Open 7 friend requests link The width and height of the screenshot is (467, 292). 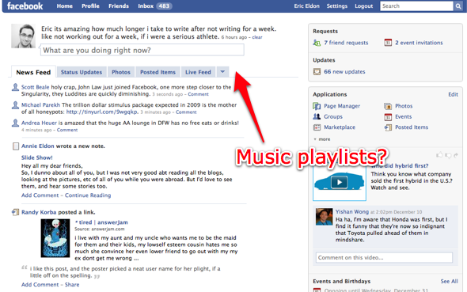coord(346,43)
